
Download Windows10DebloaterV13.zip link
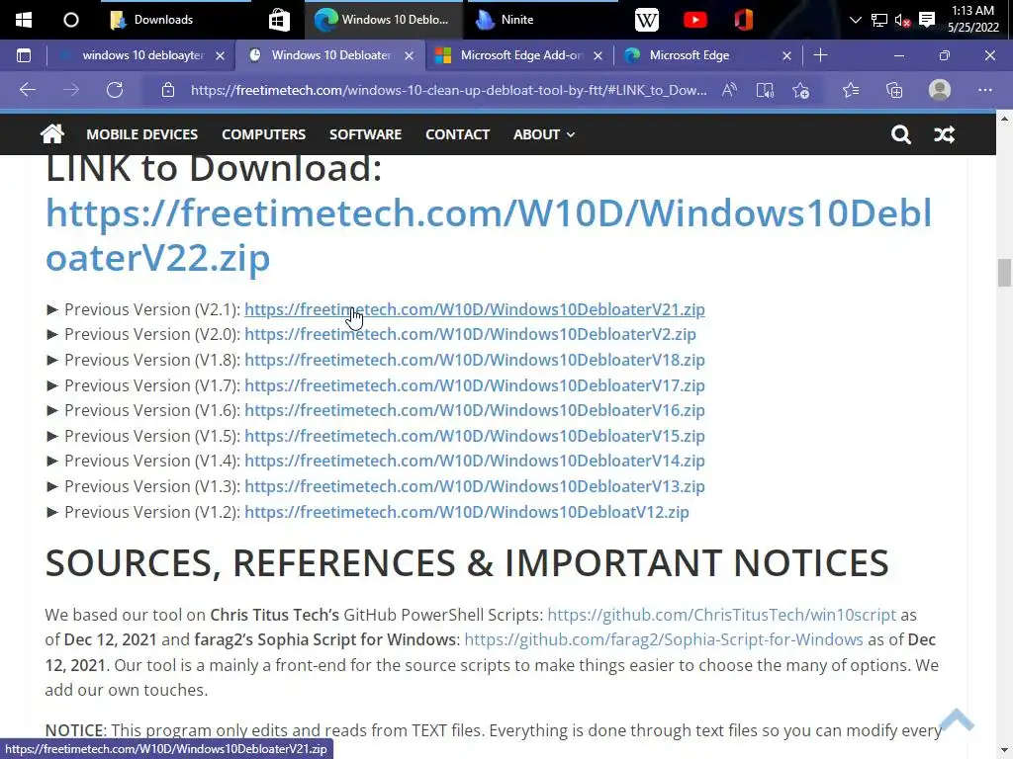pos(474,486)
